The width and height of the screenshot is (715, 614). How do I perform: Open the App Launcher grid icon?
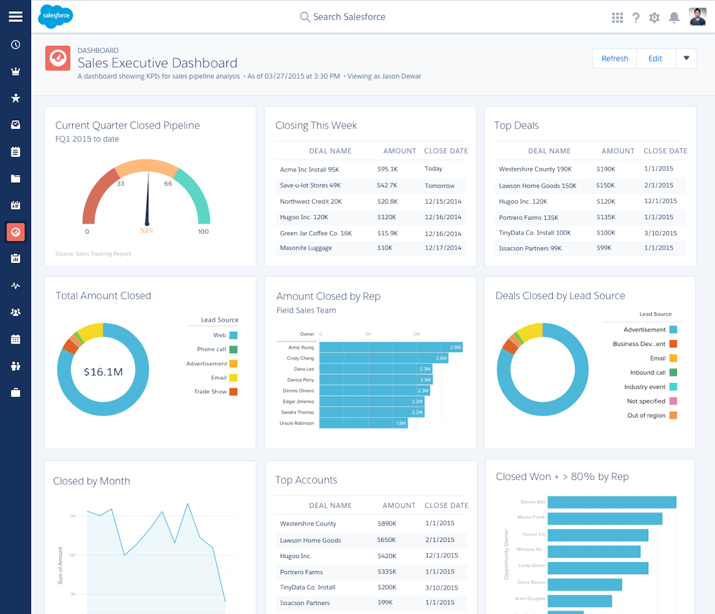tap(617, 17)
